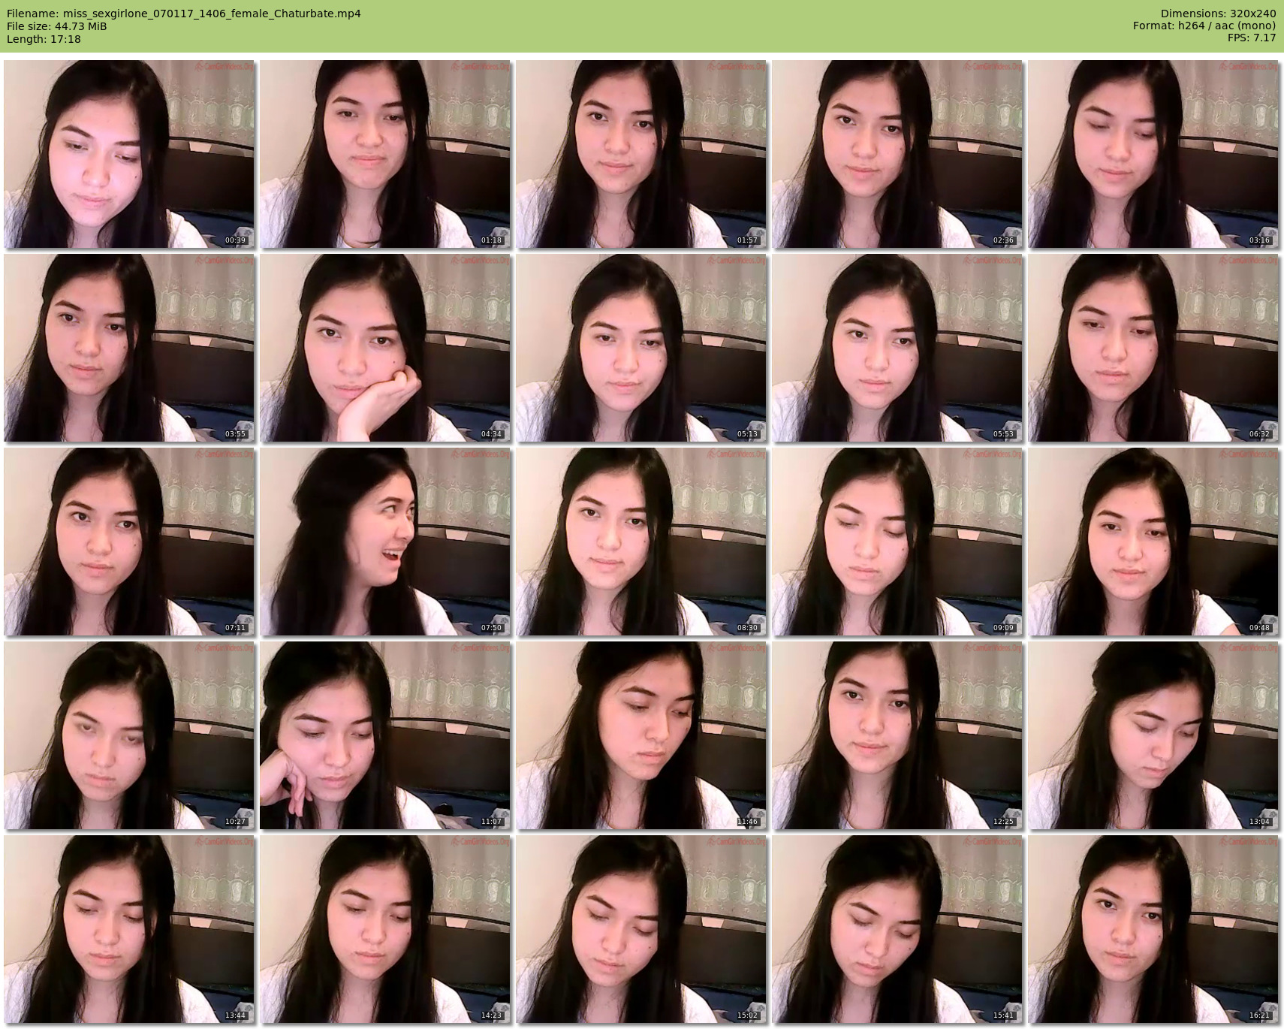Select the 06:32 frame thumbnail
This screenshot has height=1029, width=1284.
[x=1153, y=348]
